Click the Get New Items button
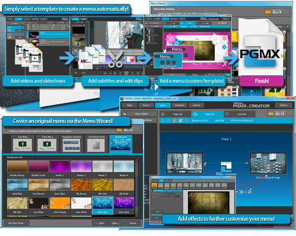The image size is (296, 236). click(17, 223)
